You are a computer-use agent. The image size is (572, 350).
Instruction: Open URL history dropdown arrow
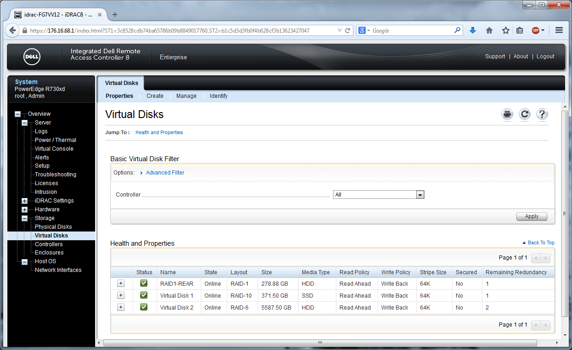pyautogui.click(x=340, y=31)
